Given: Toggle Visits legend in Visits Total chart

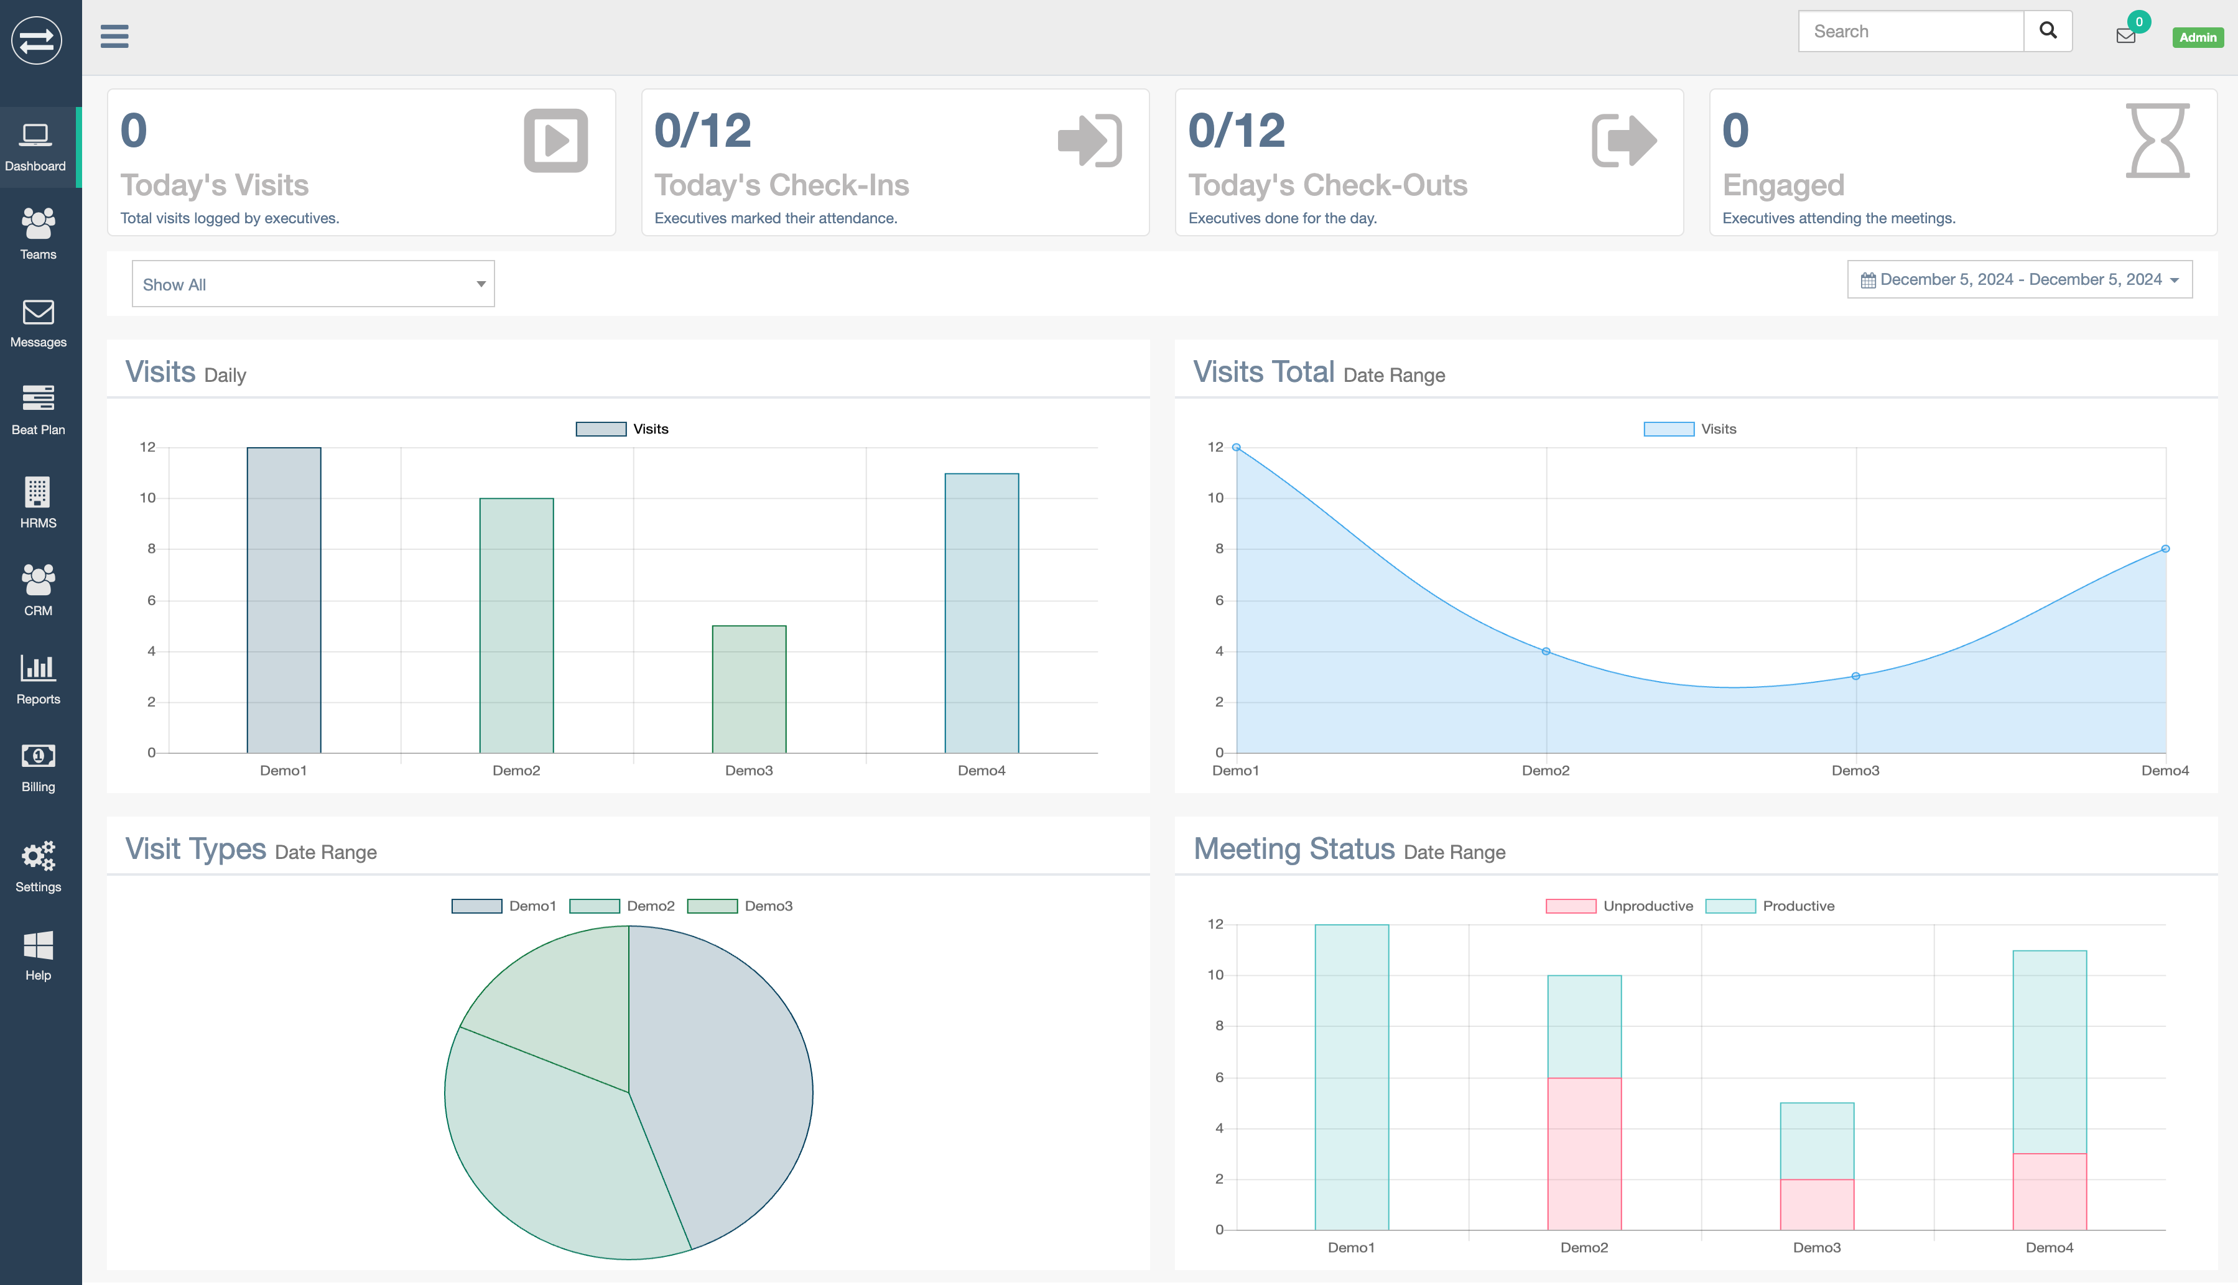Looking at the screenshot, I should (1690, 429).
